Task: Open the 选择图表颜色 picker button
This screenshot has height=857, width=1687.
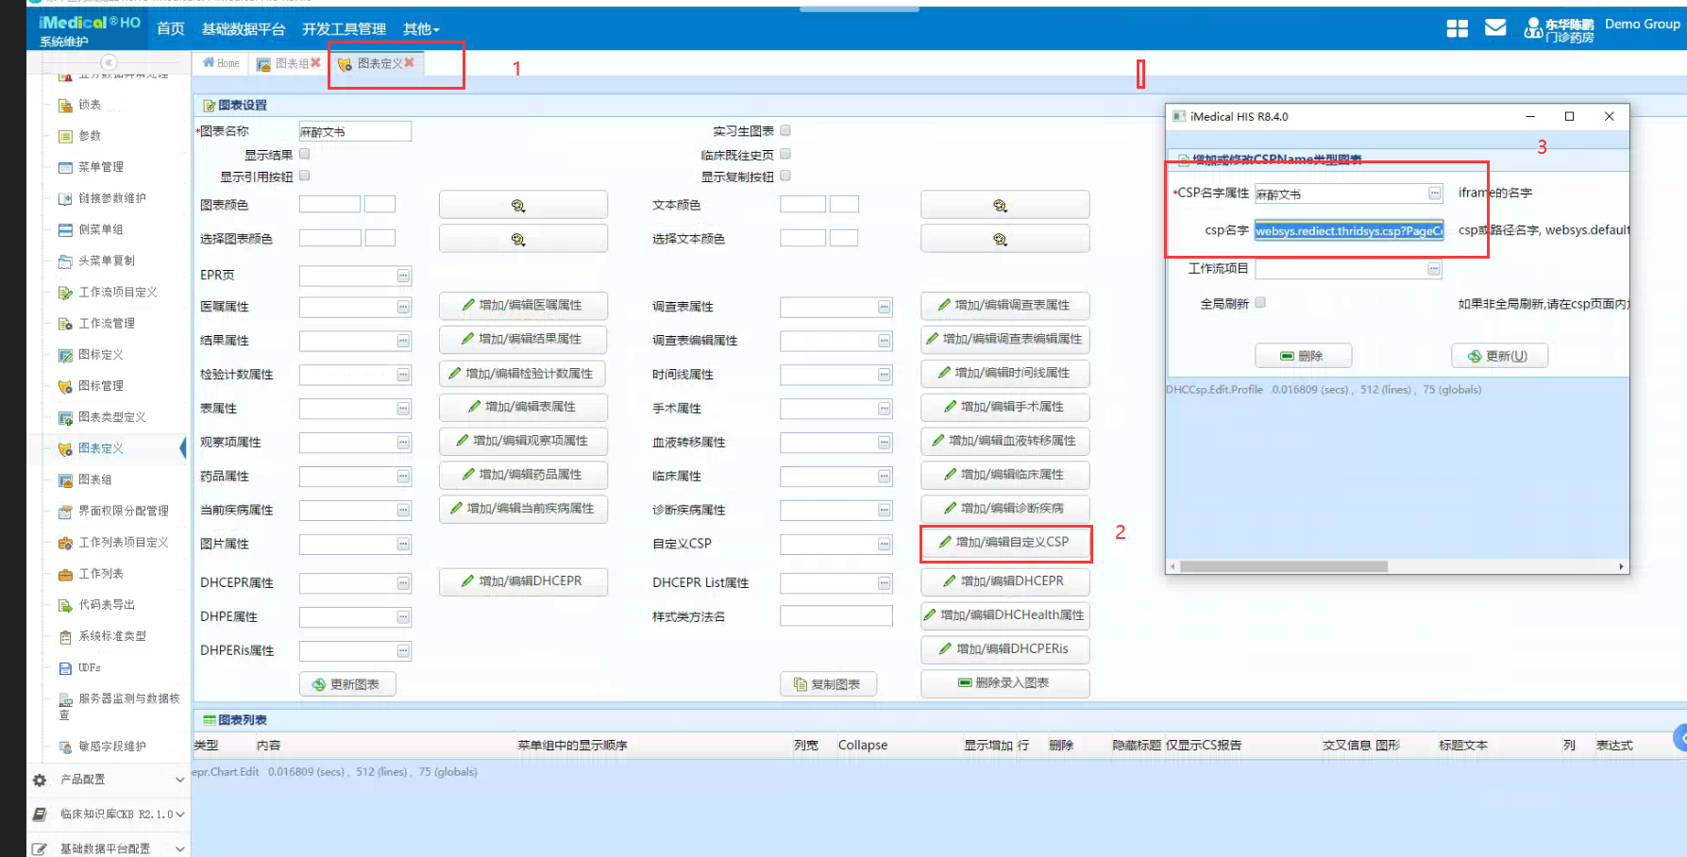Action: pos(523,239)
